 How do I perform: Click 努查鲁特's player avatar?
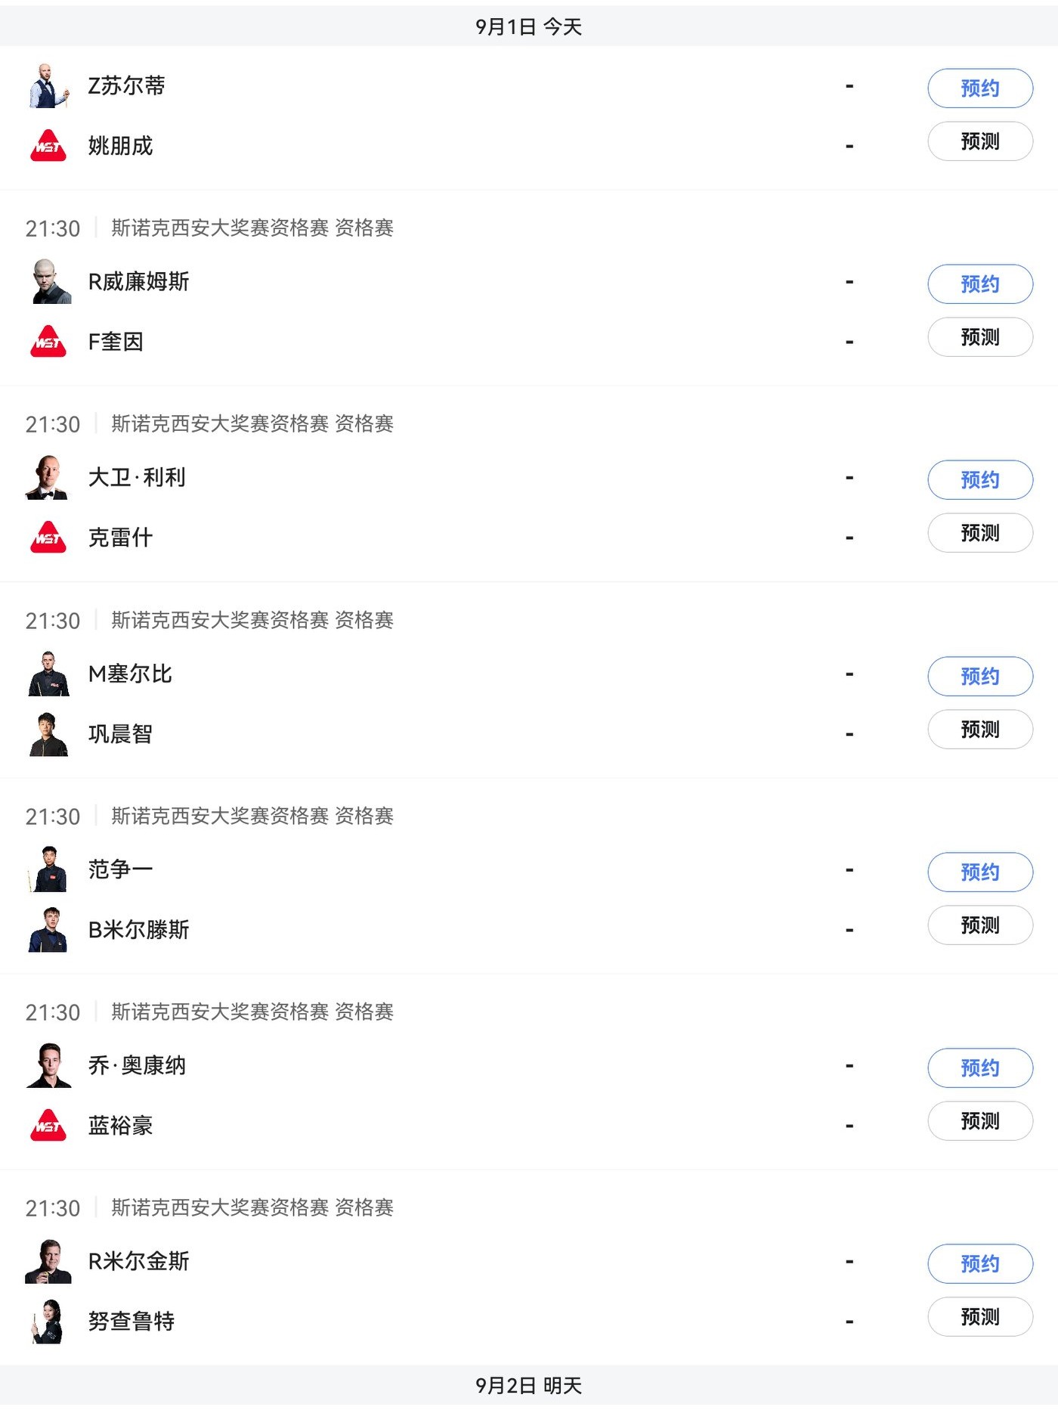point(48,1321)
